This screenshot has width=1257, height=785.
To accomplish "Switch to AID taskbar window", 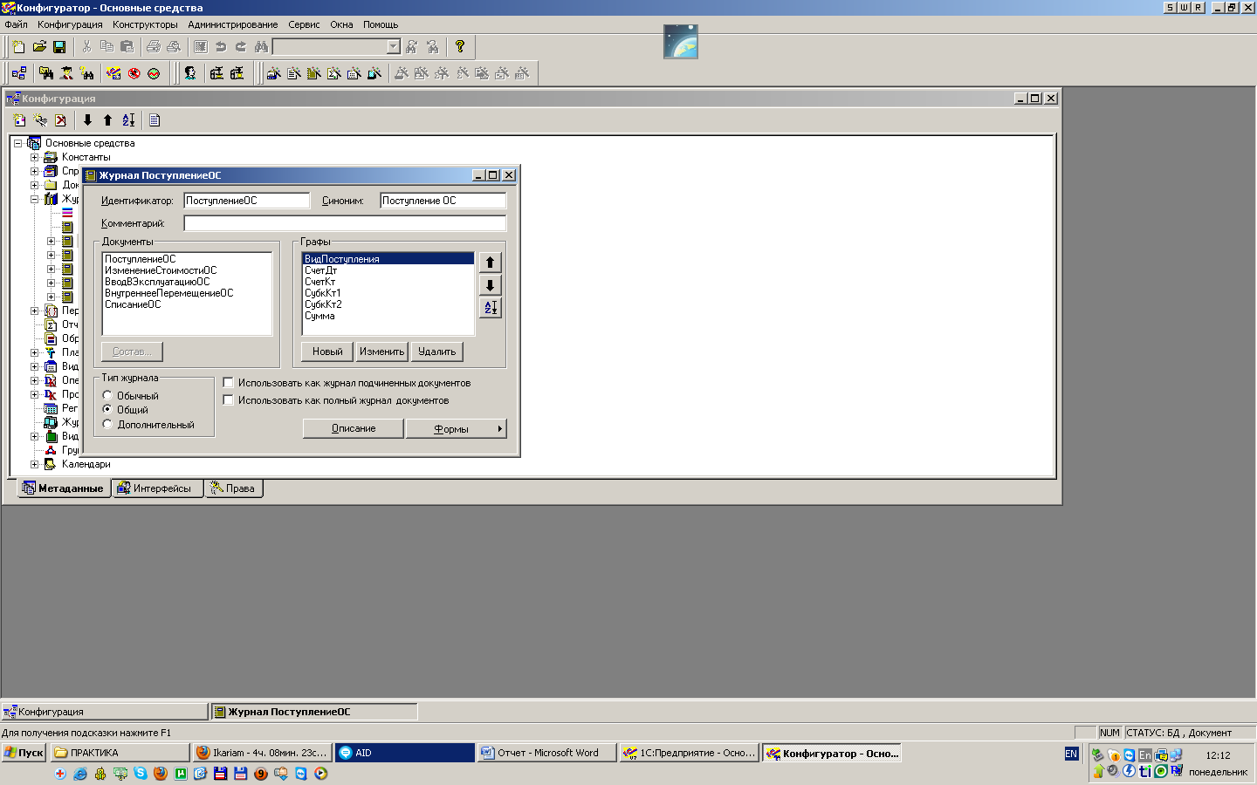I will tap(405, 753).
